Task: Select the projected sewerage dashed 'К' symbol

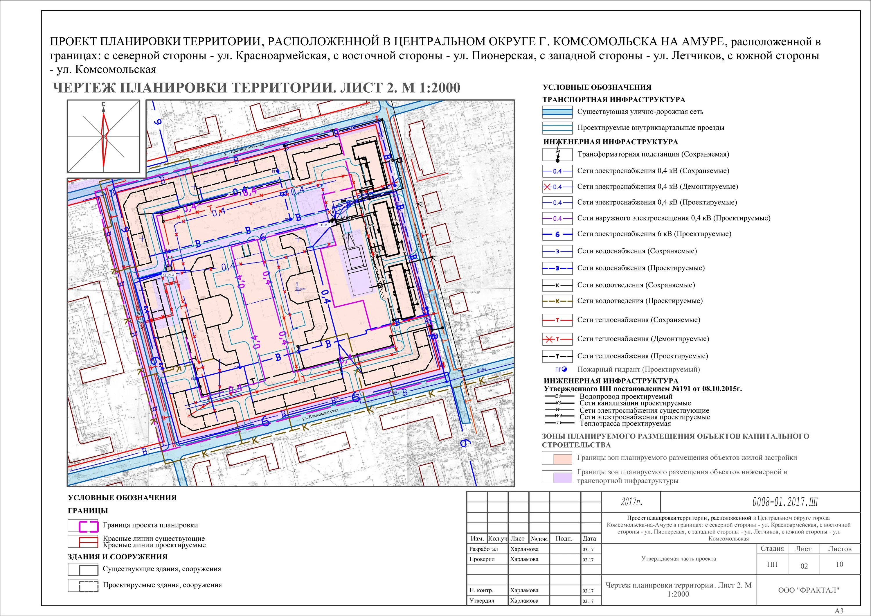Action: (557, 301)
